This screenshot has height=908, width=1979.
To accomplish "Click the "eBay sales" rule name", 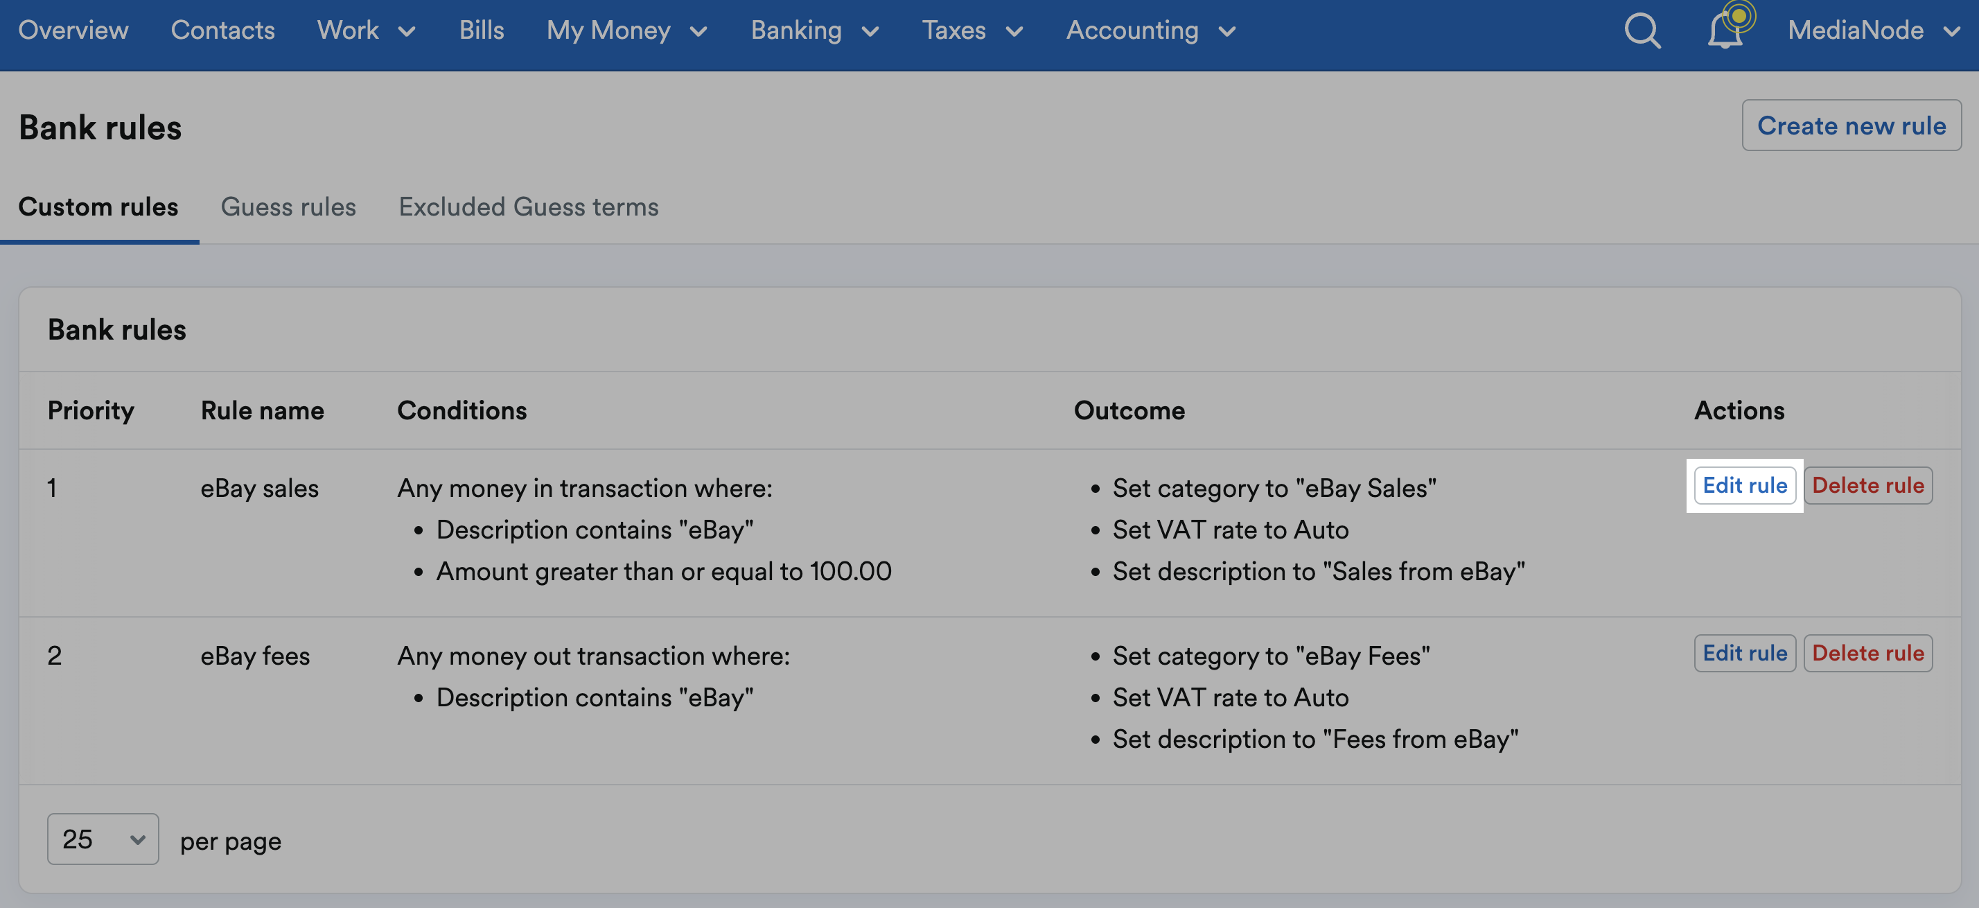I will (260, 488).
